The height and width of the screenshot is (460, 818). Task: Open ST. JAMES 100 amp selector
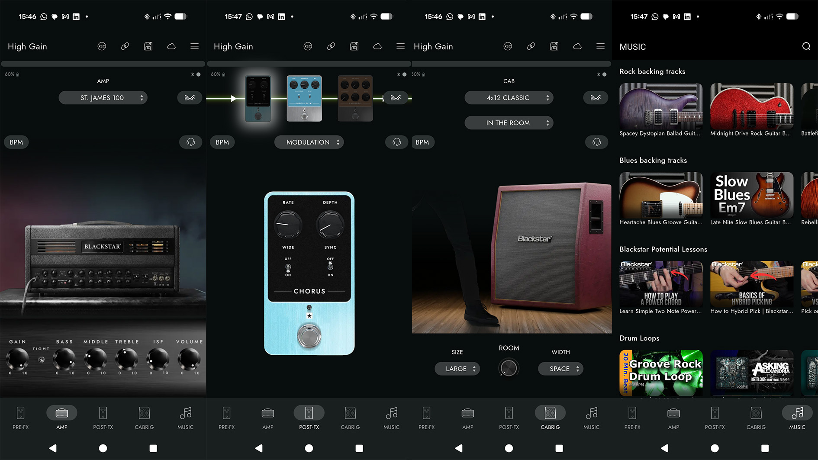coord(103,98)
